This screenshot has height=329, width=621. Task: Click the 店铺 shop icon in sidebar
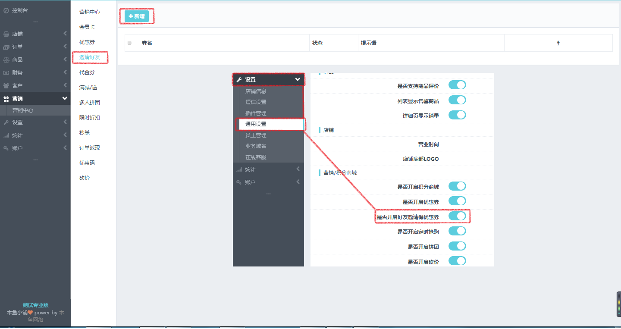[x=6, y=34]
